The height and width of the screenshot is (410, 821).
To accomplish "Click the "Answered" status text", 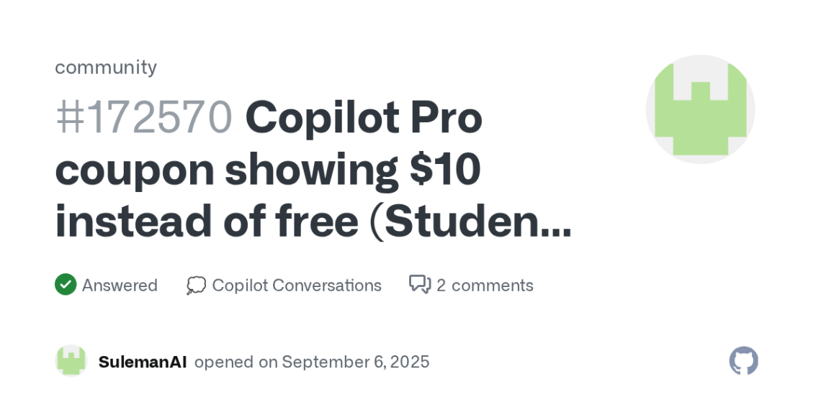I will click(x=120, y=286).
